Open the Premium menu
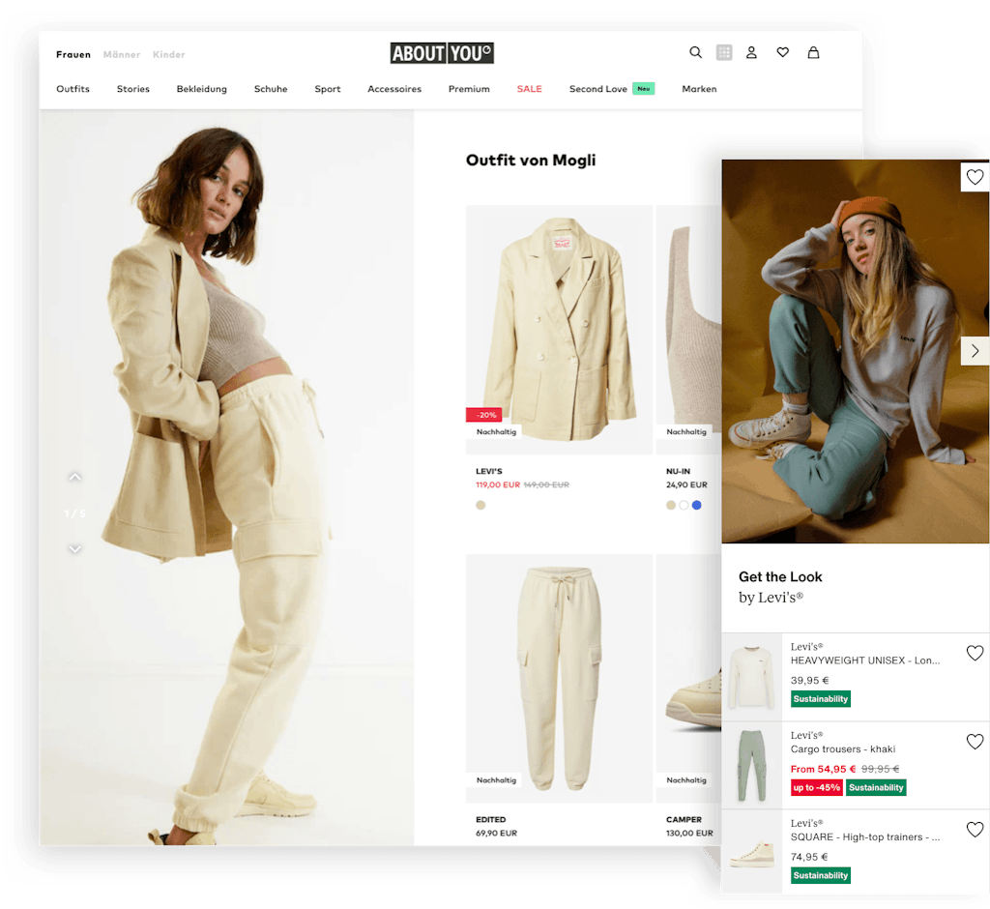This screenshot has width=990, height=909. 469,89
